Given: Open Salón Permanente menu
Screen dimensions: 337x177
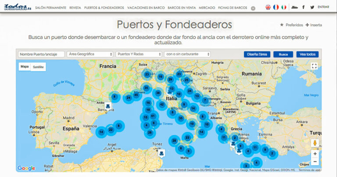Looking at the screenshot, I should pyautogui.click(x=51, y=8).
